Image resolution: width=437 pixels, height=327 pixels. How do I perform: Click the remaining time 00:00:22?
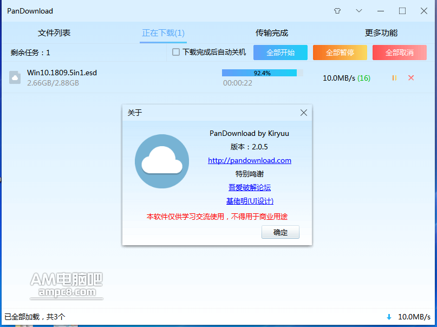237,83
